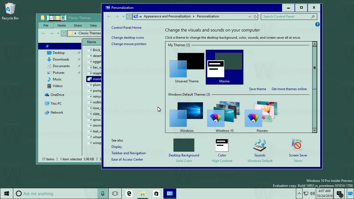Switch to Share tab in Explorer

coord(78,25)
